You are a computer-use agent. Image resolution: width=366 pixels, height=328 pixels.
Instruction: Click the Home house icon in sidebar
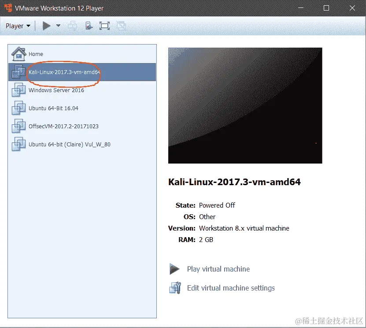(18, 54)
